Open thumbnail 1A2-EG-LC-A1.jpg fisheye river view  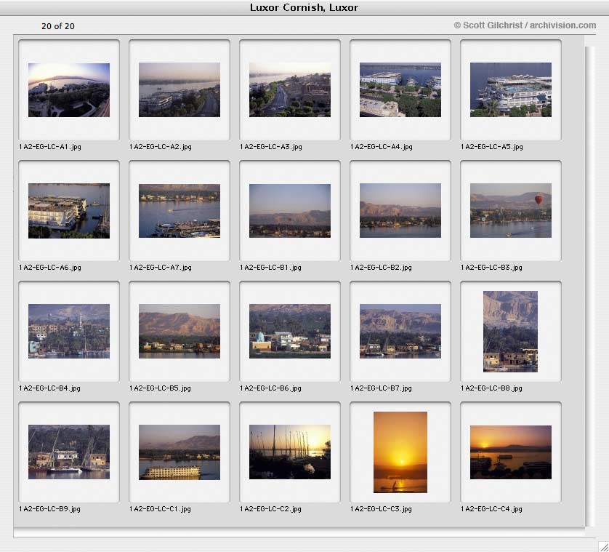point(69,89)
